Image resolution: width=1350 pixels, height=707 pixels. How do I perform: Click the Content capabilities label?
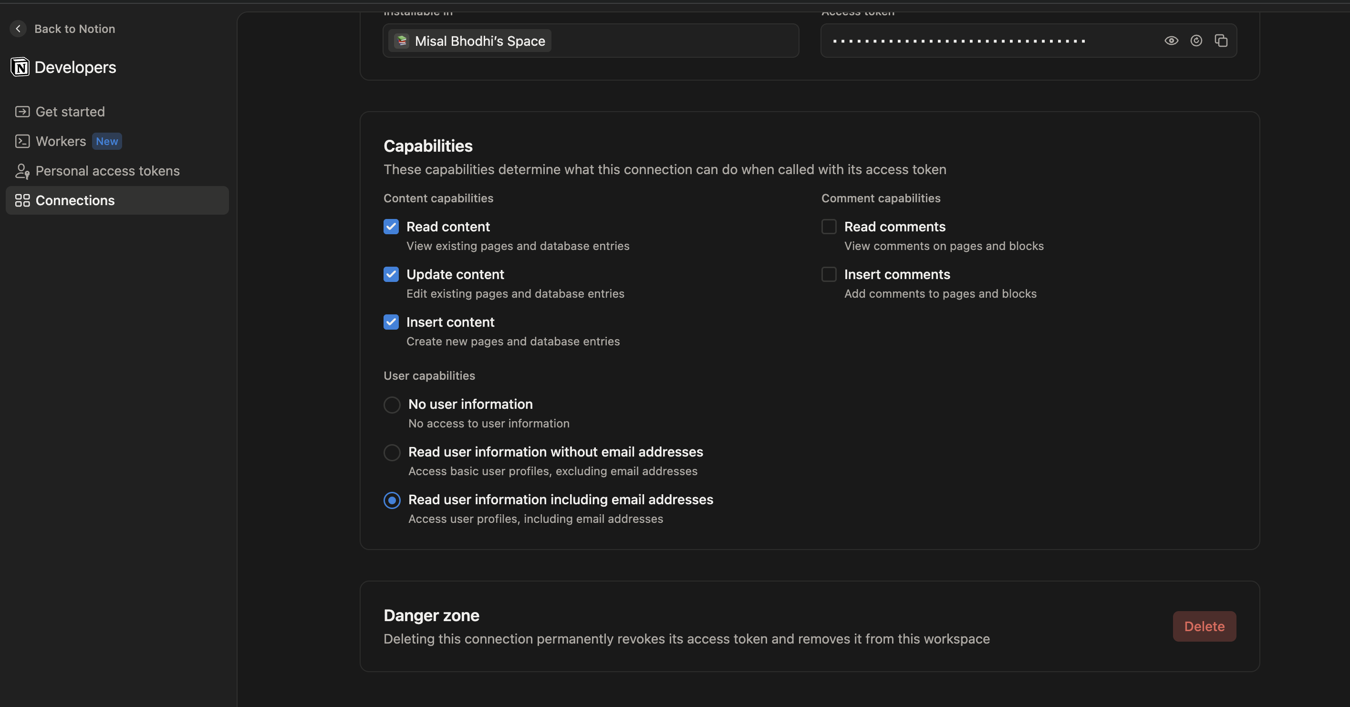pos(438,198)
